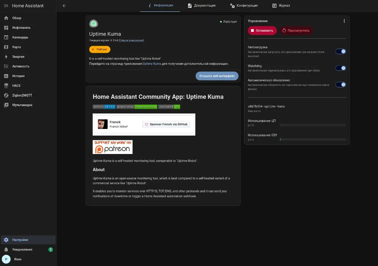Click the Home Assistant sidebar title
Viewport: 378px width, 266px height.
pyautogui.click(x=28, y=6)
